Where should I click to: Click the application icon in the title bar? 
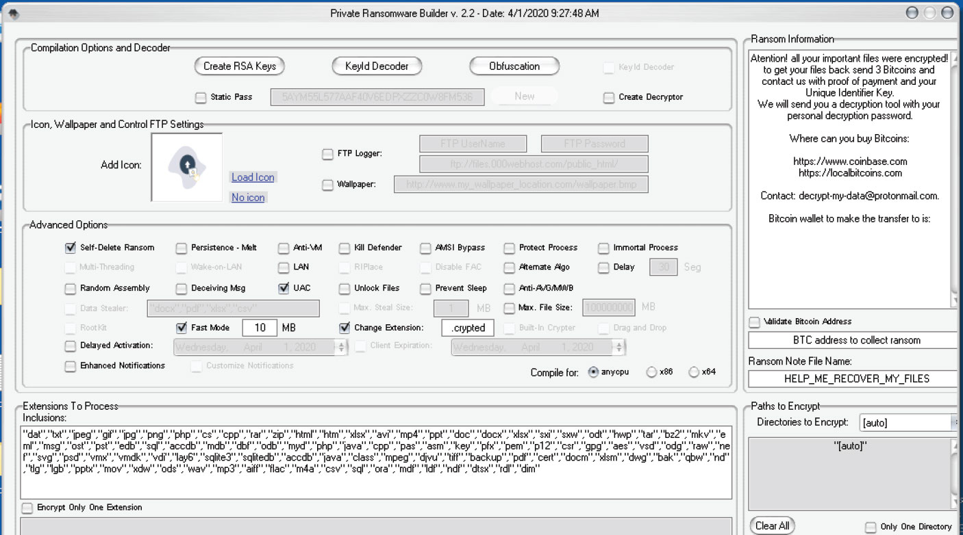point(13,13)
